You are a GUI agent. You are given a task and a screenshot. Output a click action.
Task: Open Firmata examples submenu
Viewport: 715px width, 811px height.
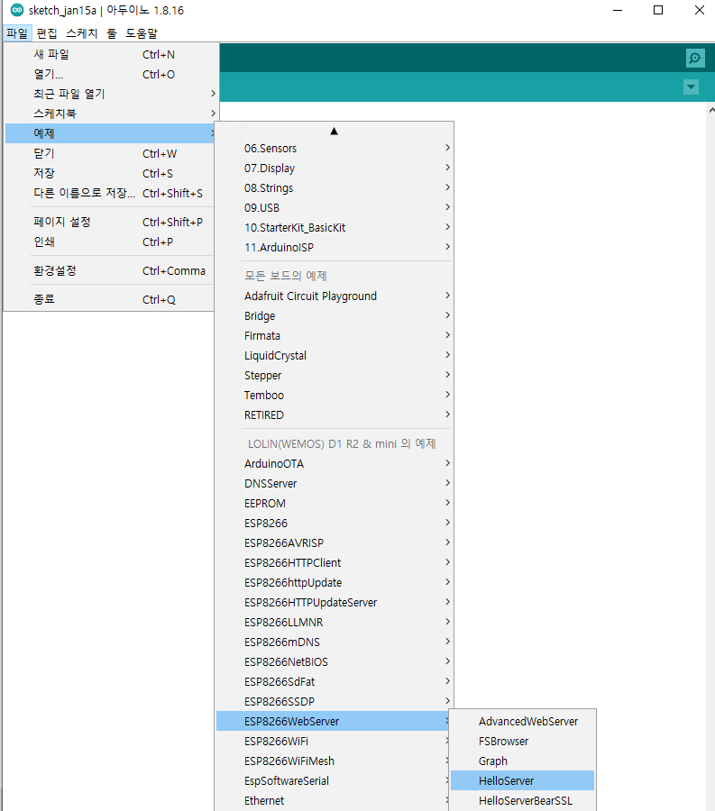(335, 336)
